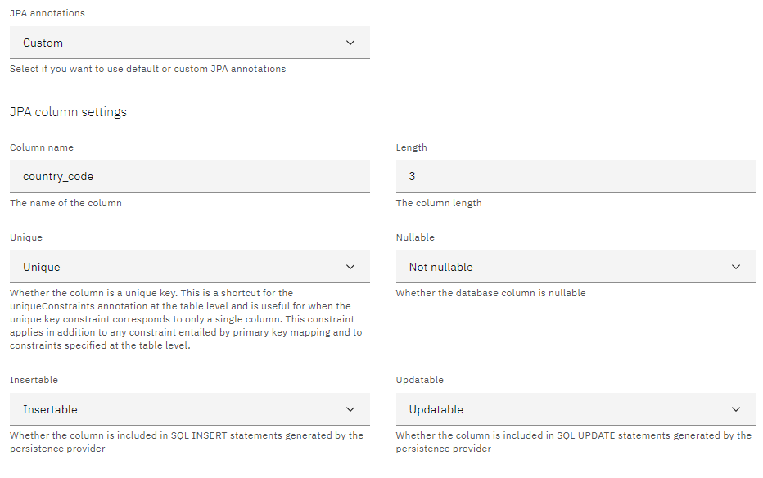Click the chevron arrow in Unique dropdown
763x478 pixels.
point(350,267)
